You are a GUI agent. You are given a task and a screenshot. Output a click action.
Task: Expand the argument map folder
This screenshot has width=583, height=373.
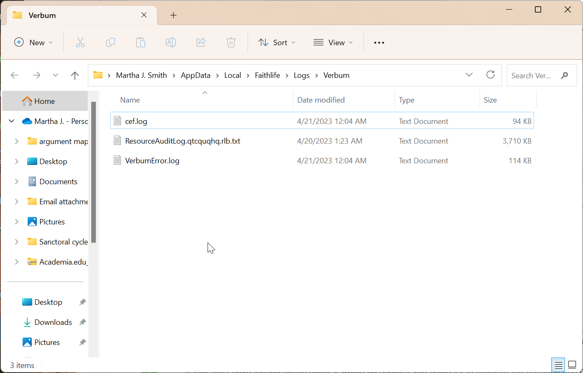(x=17, y=141)
